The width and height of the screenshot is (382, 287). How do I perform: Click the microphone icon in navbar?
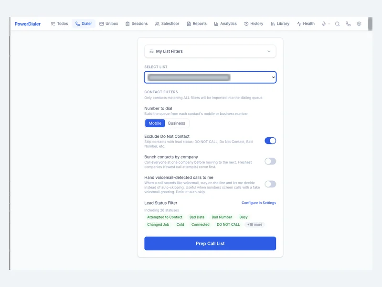(x=324, y=24)
